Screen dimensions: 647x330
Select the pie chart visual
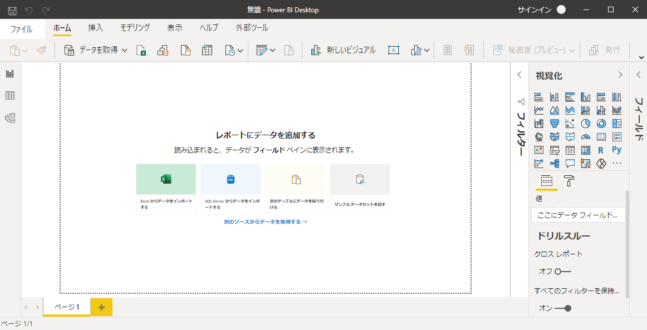[x=586, y=124]
